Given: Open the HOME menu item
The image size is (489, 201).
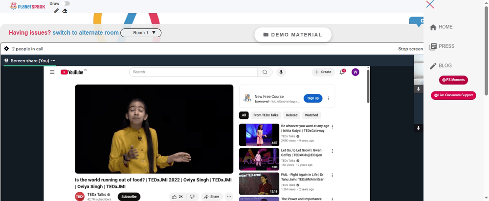Looking at the screenshot, I should click(445, 27).
